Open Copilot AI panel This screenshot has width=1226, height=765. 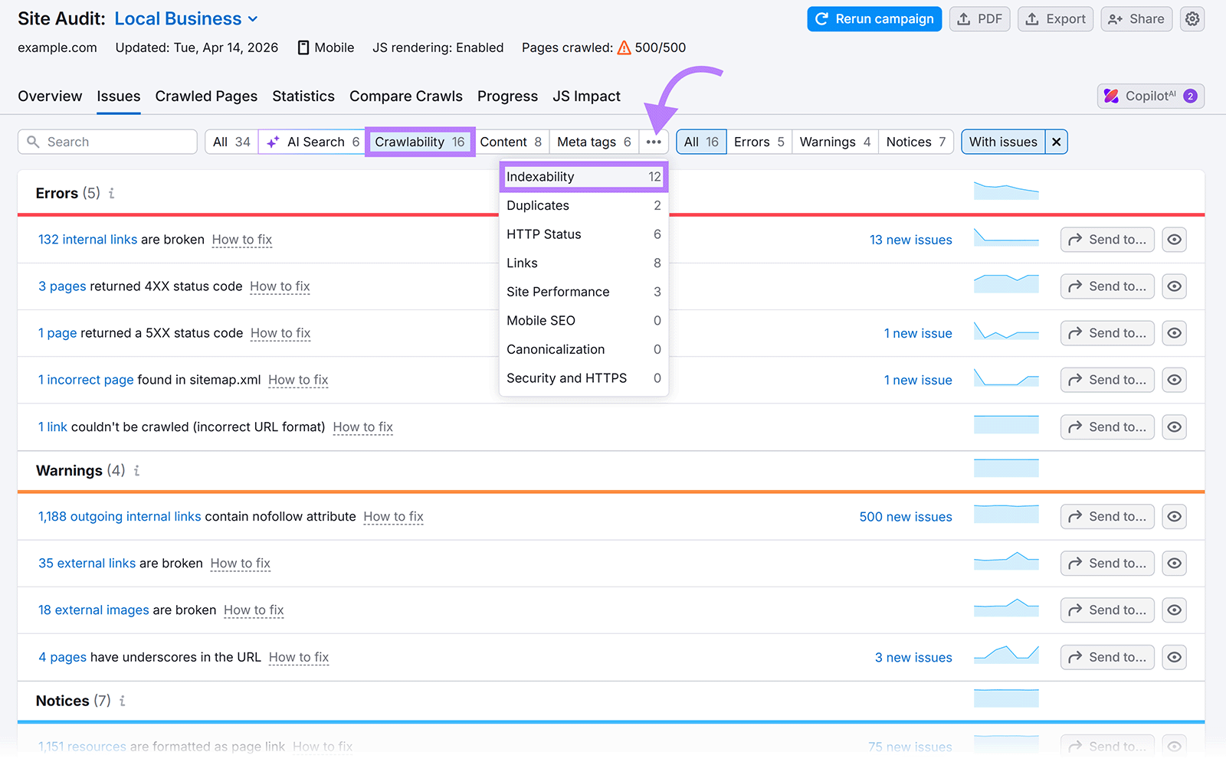1149,96
